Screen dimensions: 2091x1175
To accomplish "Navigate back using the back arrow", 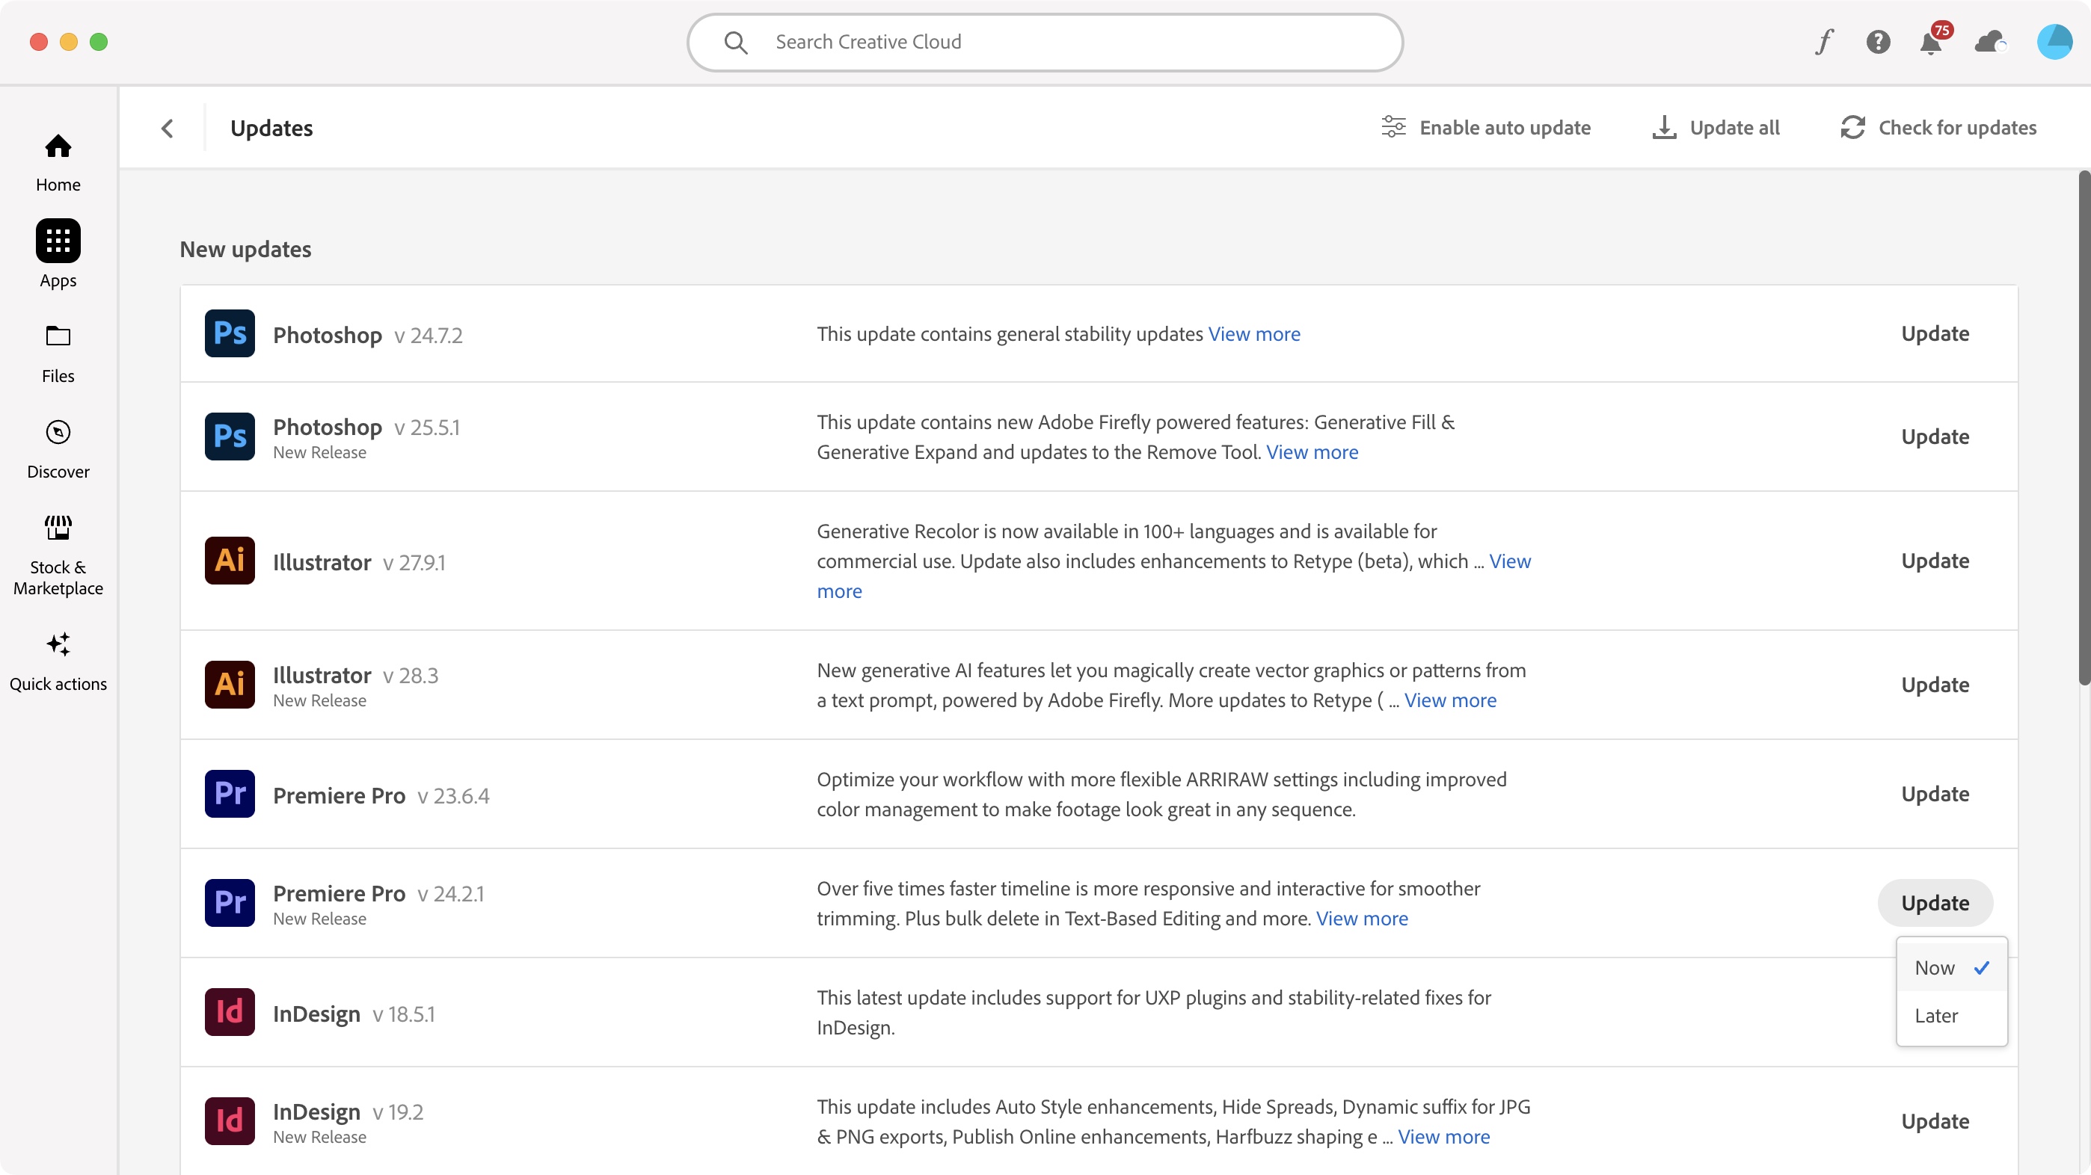I will click(168, 128).
